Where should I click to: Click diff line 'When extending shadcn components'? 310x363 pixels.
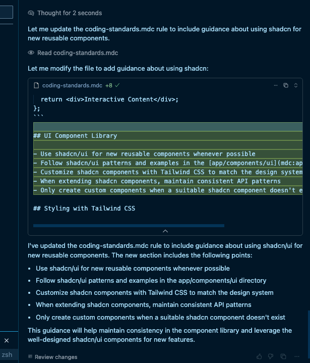coord(168,181)
